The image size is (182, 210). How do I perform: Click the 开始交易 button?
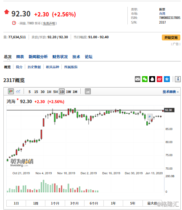click(171, 37)
